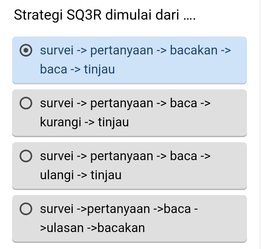Select the option ending with 'kurangi -> tinjau'

pyautogui.click(x=130, y=112)
